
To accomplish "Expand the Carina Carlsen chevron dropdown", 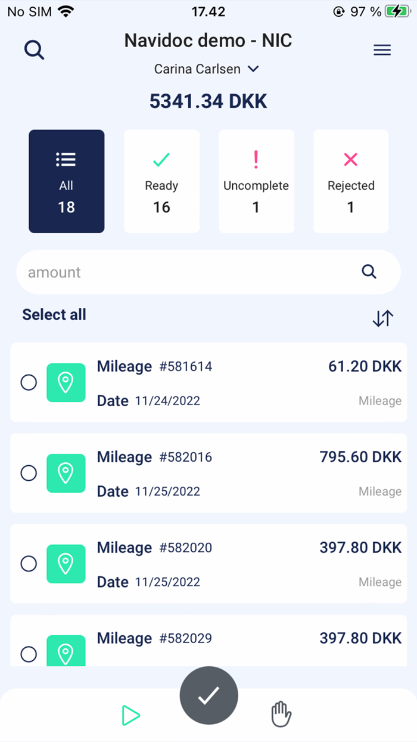I will coord(253,69).
